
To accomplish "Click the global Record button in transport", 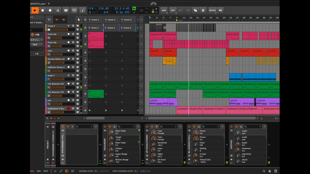I will coord(50,10).
